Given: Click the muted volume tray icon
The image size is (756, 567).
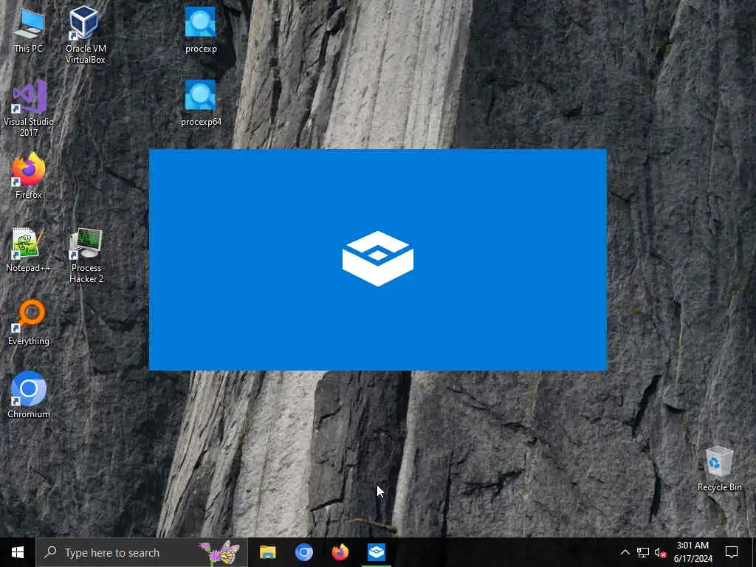Looking at the screenshot, I should (660, 552).
